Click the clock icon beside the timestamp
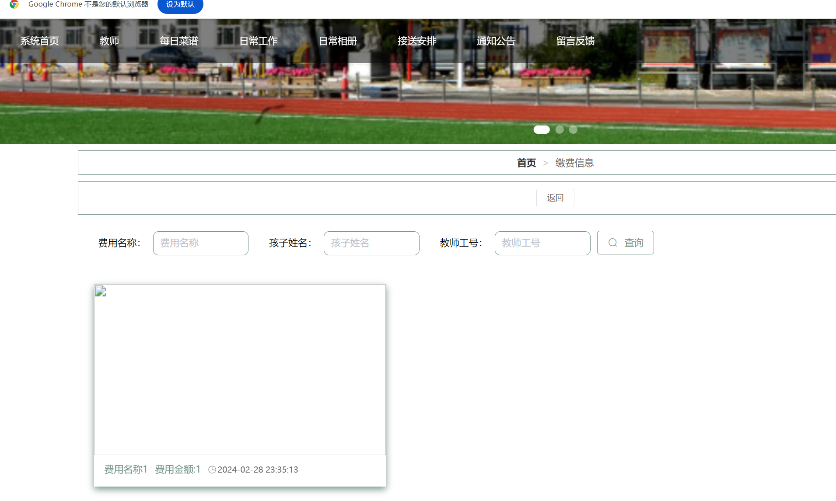 [212, 469]
